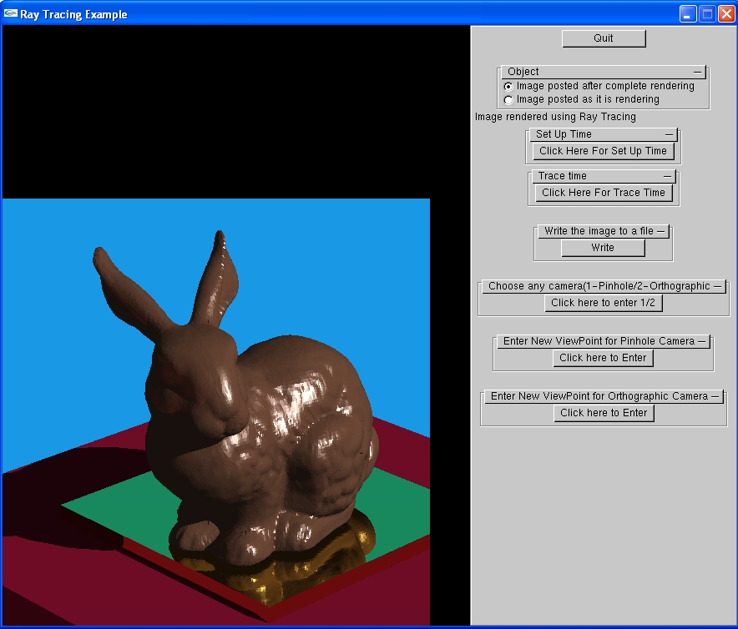Maximize the Ray Tracing Example window

click(x=707, y=14)
